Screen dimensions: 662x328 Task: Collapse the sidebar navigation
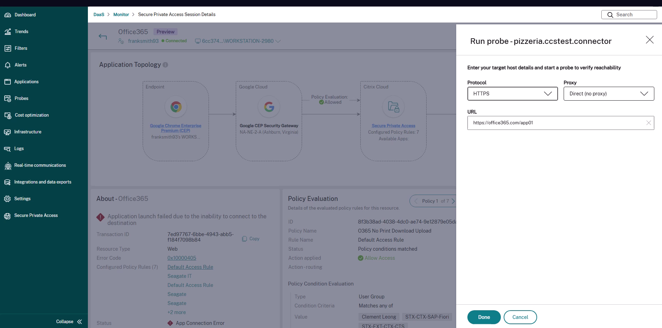(x=69, y=321)
